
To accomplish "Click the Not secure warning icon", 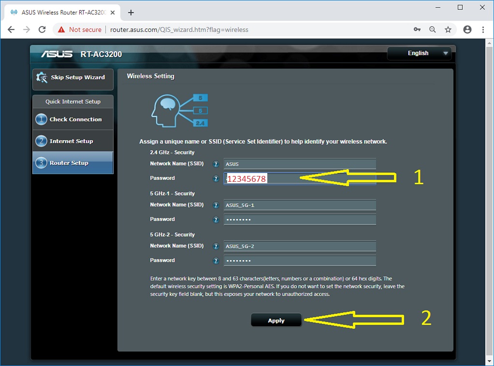I will [x=61, y=29].
